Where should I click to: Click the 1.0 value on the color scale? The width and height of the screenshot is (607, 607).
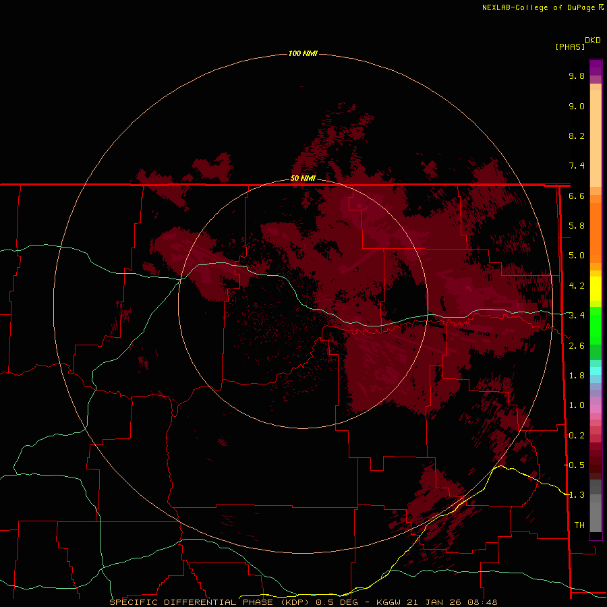coord(577,405)
